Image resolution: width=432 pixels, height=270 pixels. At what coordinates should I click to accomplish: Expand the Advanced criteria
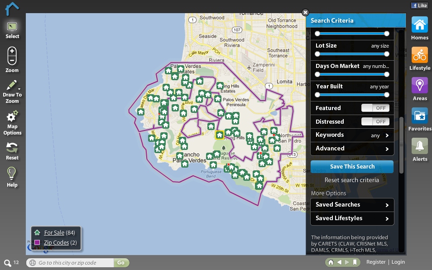tap(352, 149)
